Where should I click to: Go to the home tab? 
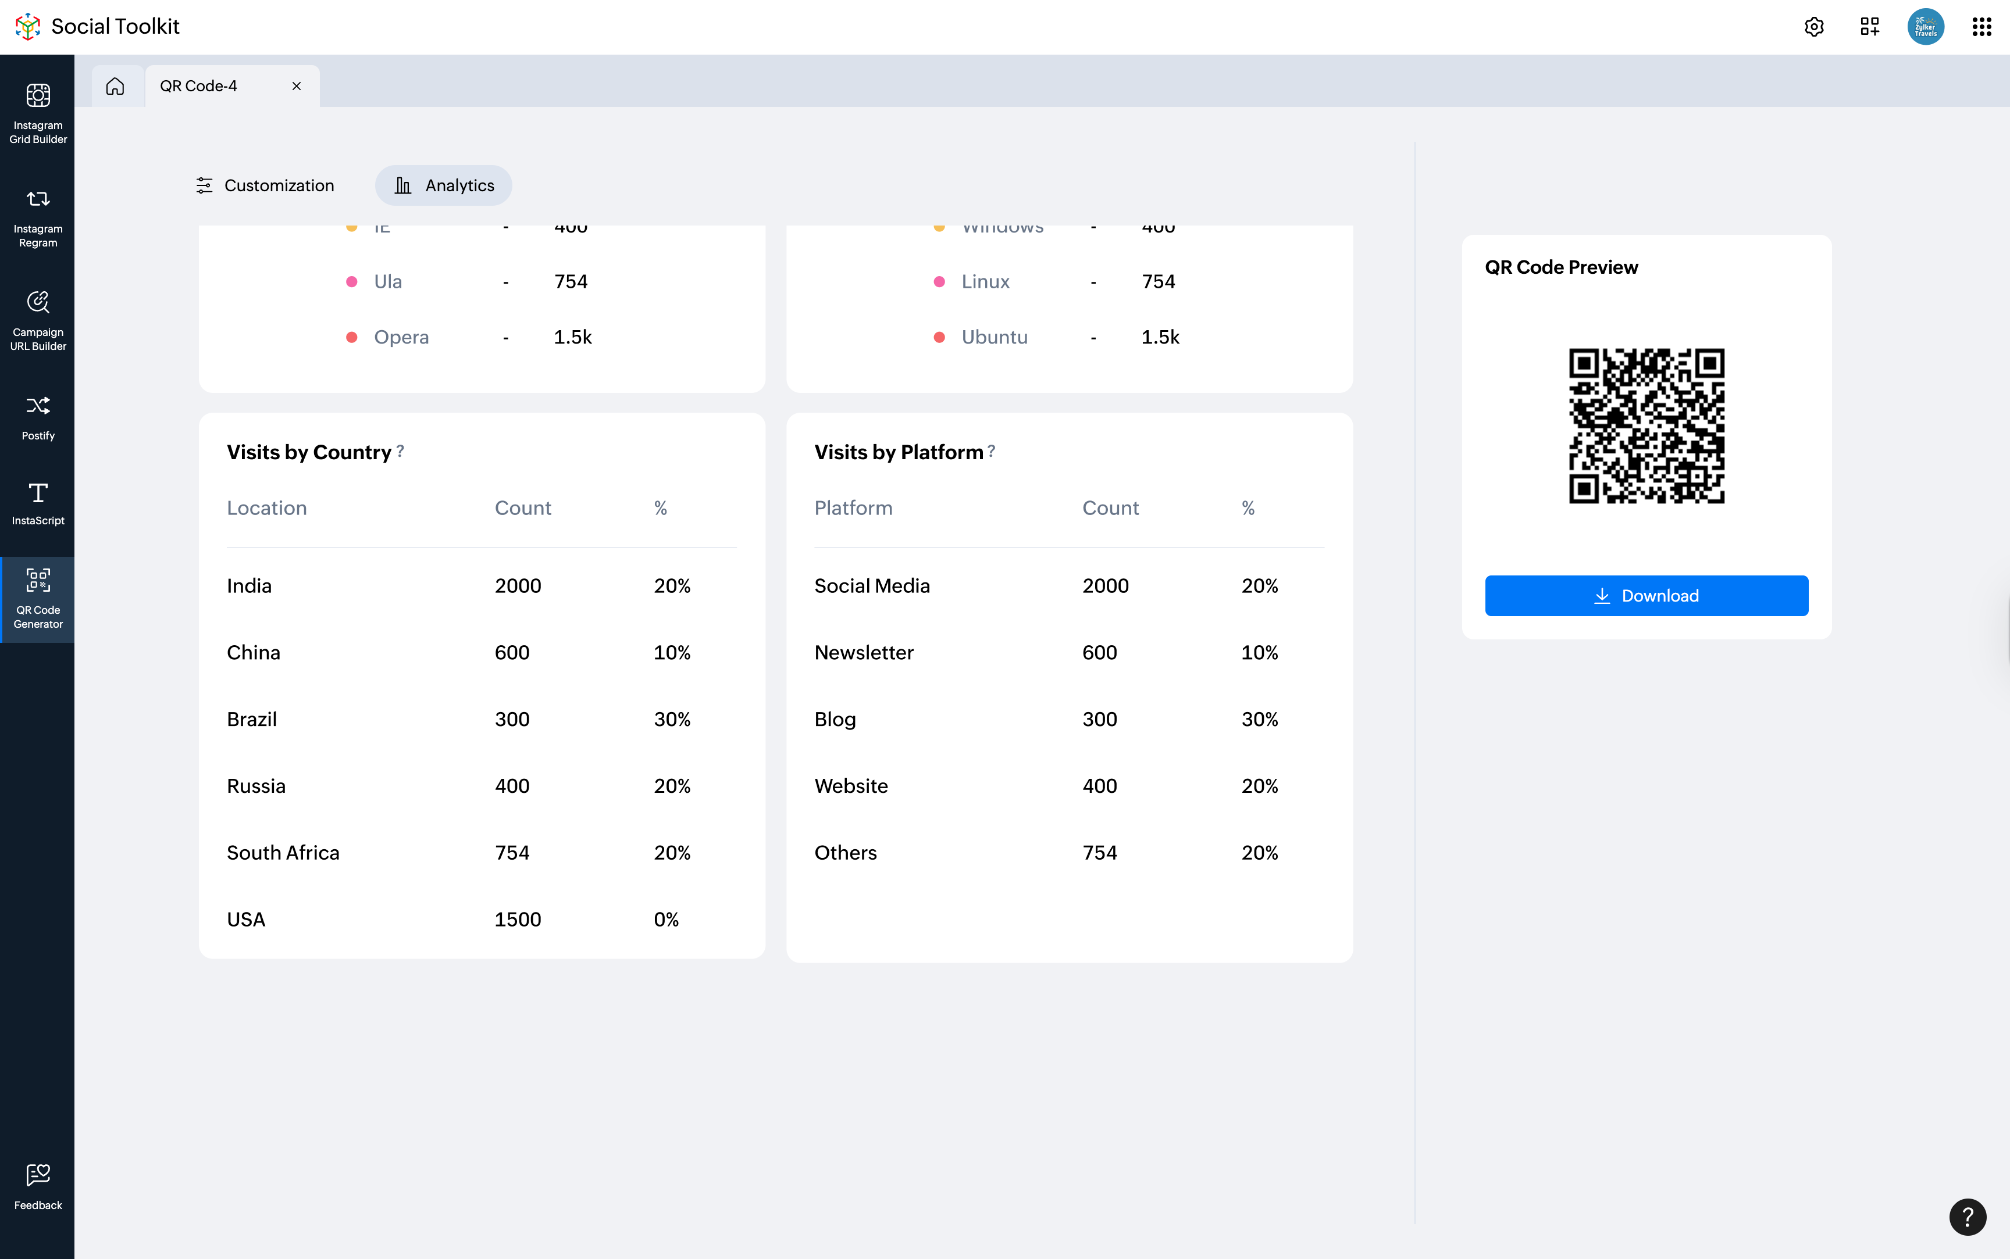pos(115,86)
